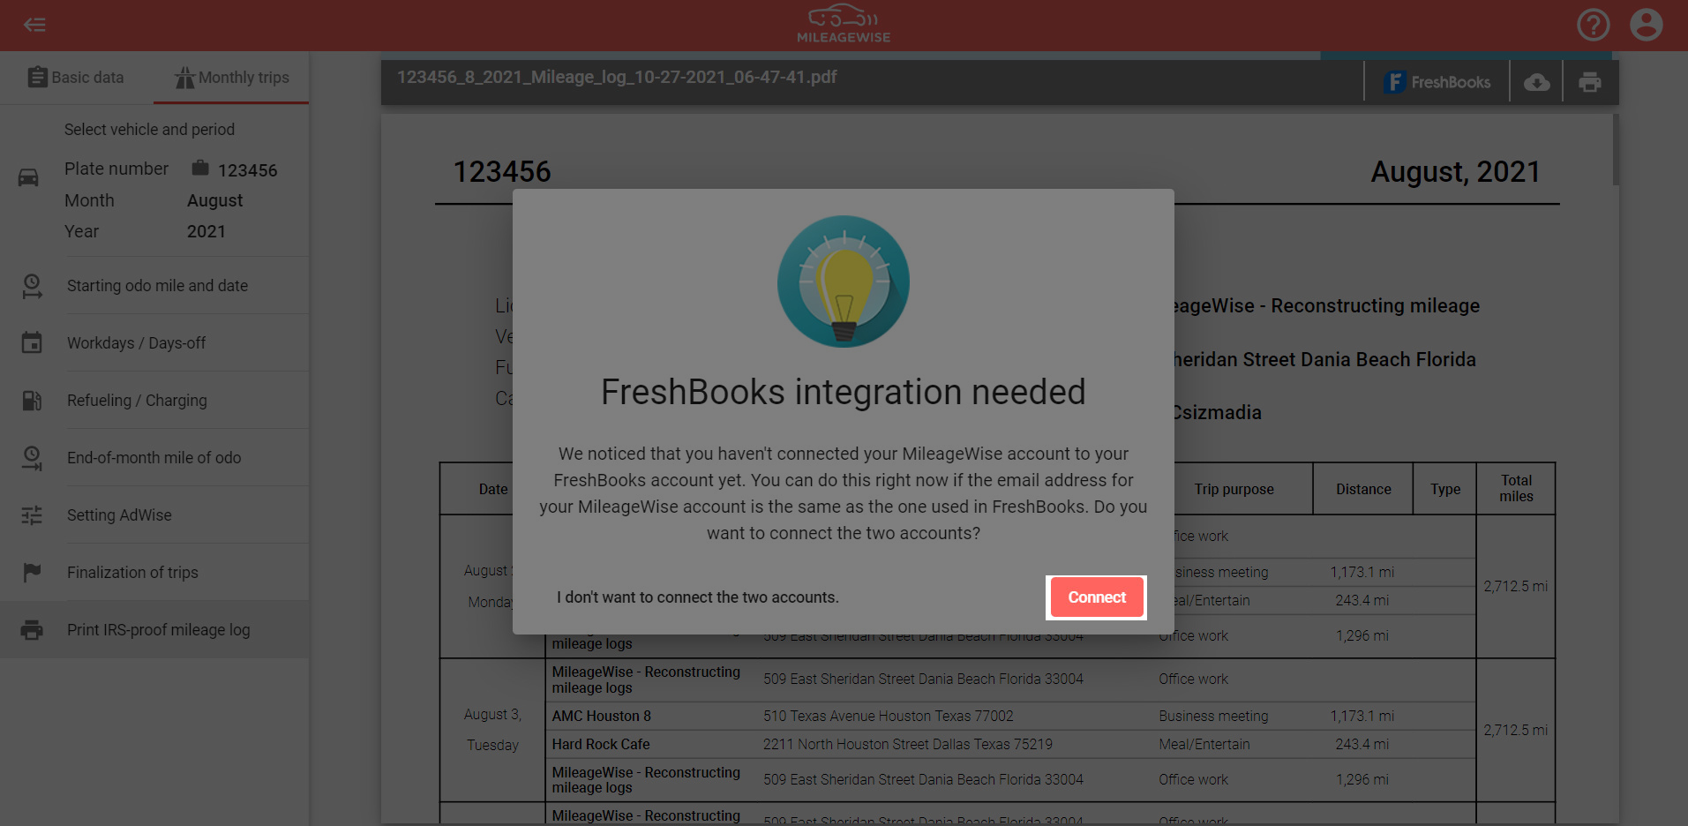Click the End-of-month mile of odo icon
The image size is (1688, 826).
(33, 457)
